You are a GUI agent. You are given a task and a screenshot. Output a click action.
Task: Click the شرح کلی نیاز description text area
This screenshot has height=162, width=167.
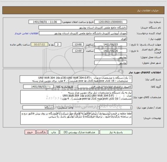coord(76,79)
